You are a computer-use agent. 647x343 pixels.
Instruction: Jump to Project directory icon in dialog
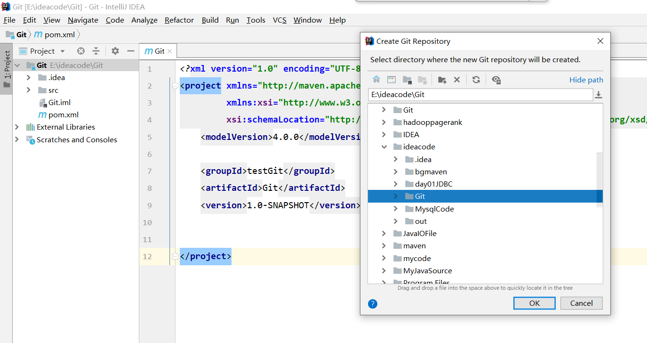coord(407,80)
